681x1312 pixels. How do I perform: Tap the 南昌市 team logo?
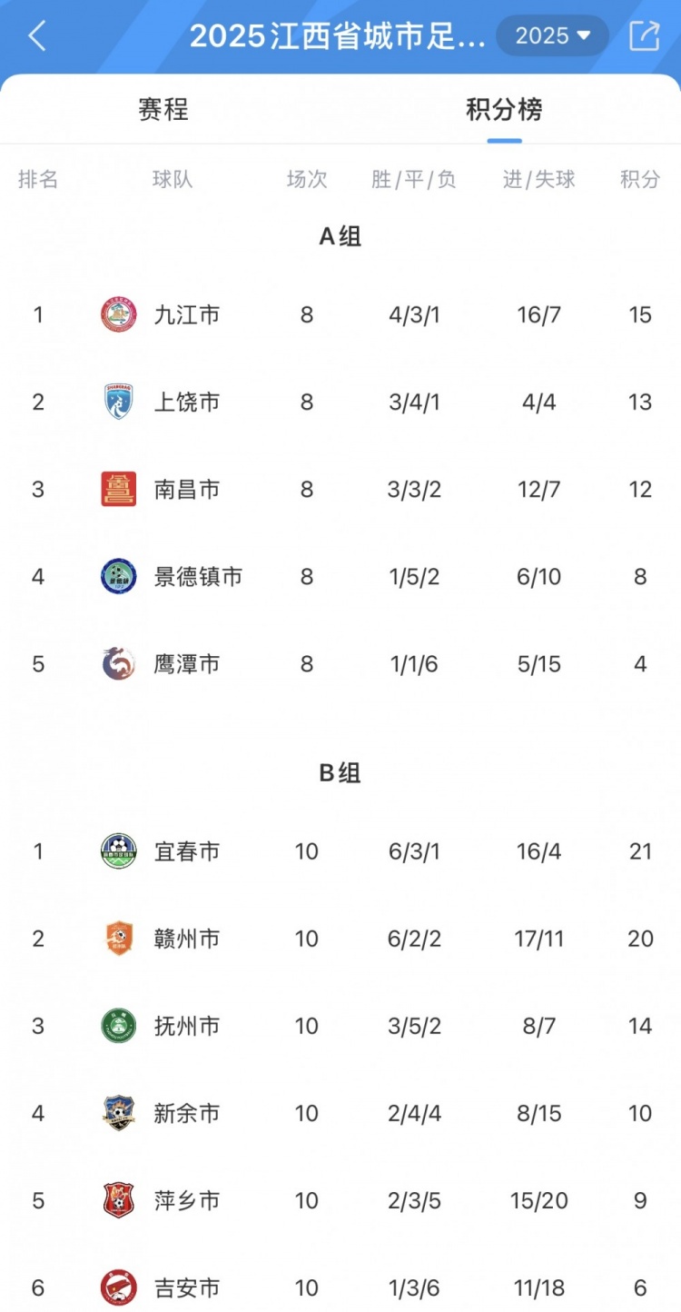coord(119,489)
